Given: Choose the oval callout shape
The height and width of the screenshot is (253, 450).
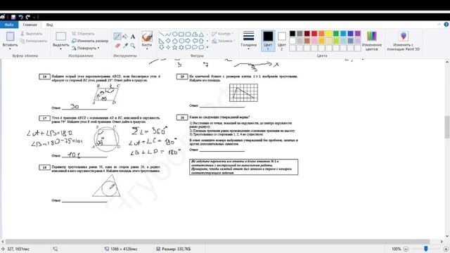Looking at the screenshot, I should [195, 47].
